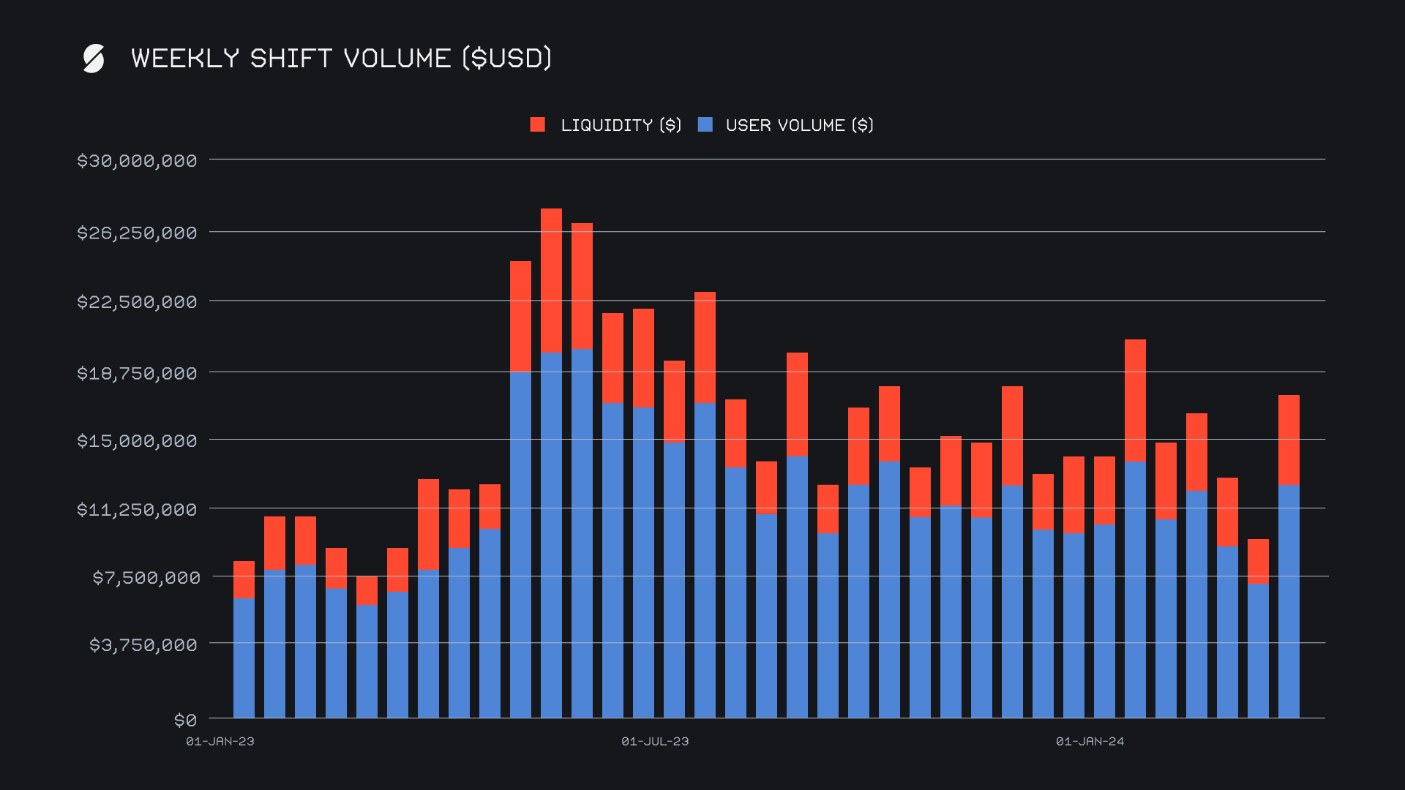Click the $22,500,000 axis label
The height and width of the screenshot is (790, 1405).
pos(137,302)
